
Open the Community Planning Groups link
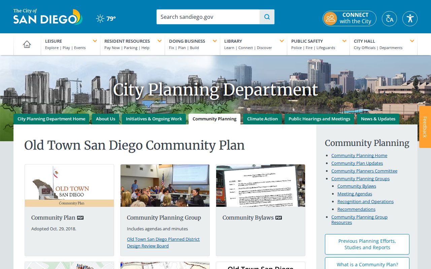pyautogui.click(x=360, y=179)
